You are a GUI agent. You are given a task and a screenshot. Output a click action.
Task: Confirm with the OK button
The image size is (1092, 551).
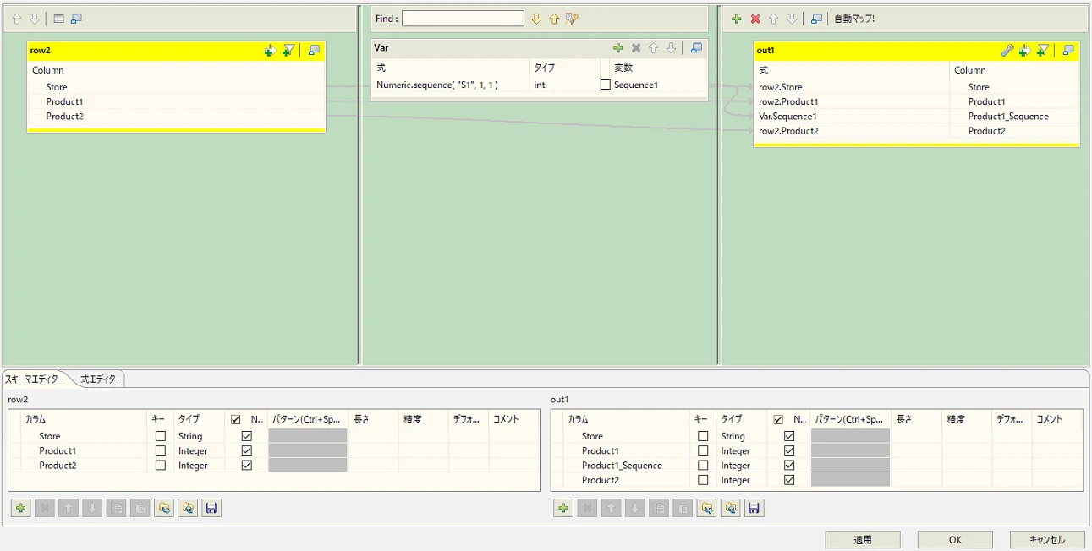[955, 539]
